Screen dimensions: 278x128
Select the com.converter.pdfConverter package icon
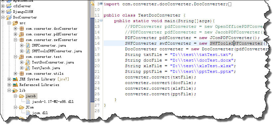point(22,34)
